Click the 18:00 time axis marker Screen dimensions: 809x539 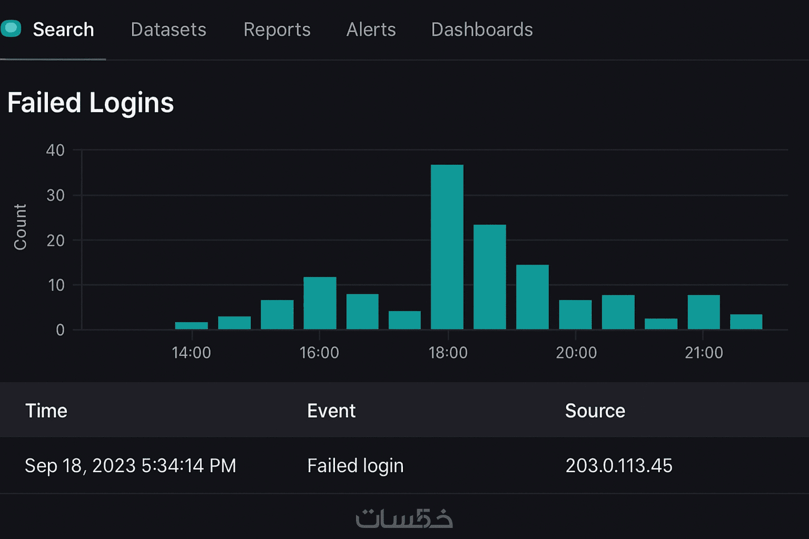(x=448, y=352)
